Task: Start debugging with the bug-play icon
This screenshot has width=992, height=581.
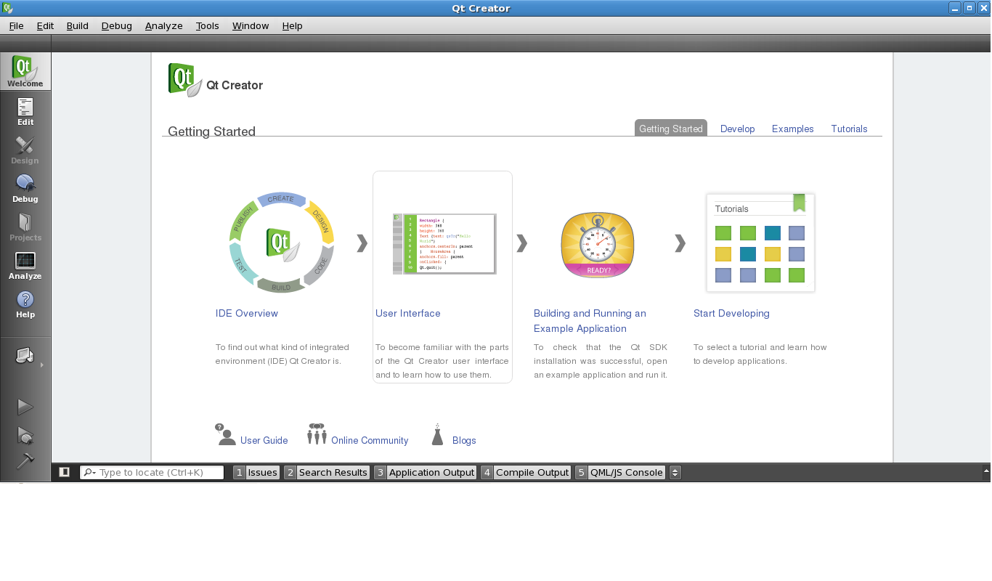Action: click(x=25, y=435)
